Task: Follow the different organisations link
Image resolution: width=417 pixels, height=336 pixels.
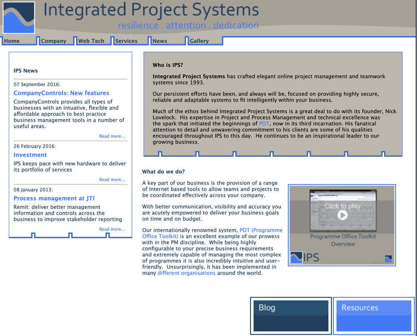Action: point(186,273)
